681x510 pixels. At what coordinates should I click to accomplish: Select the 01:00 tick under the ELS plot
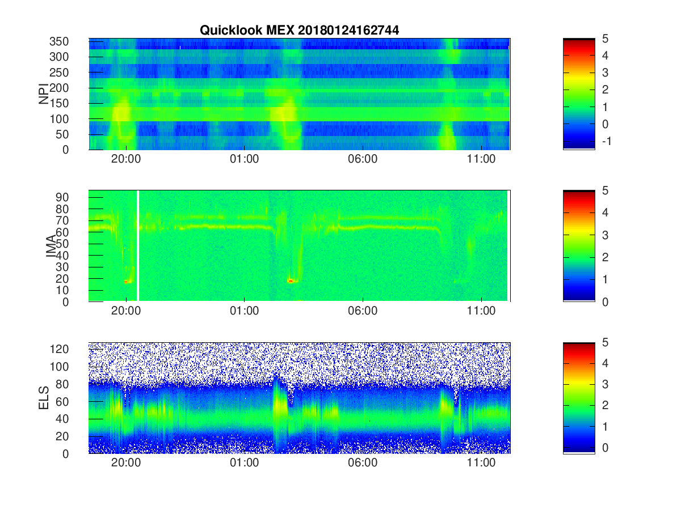point(244,463)
